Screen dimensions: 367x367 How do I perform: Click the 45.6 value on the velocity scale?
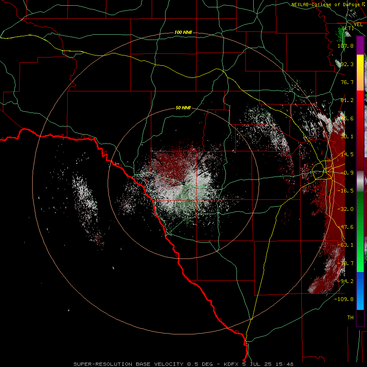tap(347, 118)
